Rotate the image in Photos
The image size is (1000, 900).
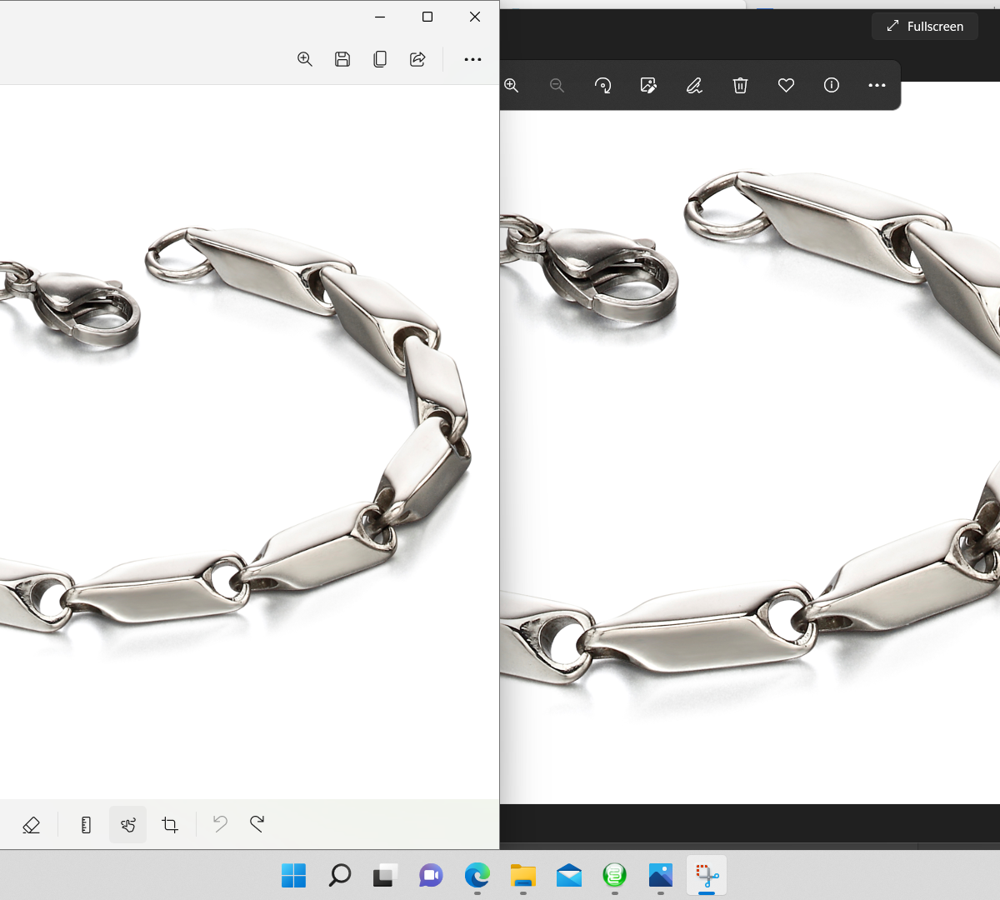602,85
